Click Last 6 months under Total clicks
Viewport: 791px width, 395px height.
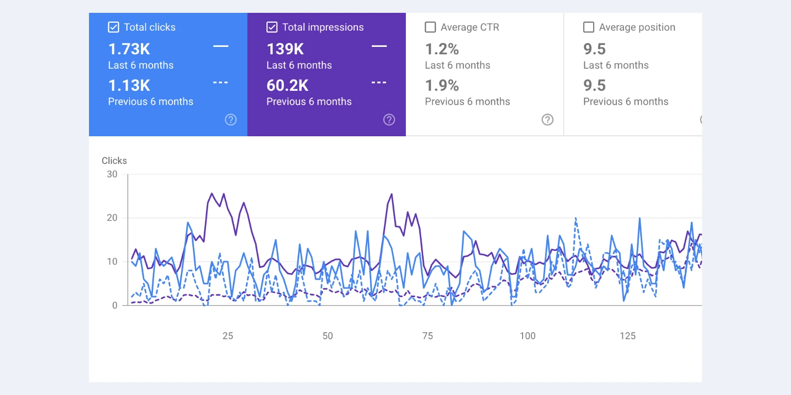point(141,65)
